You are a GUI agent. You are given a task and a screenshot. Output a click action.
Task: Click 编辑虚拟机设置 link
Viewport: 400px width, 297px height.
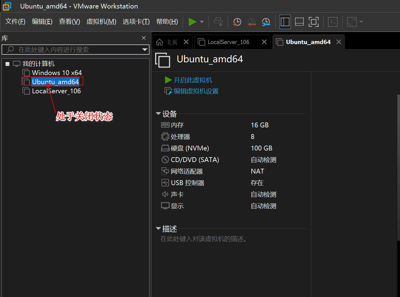click(196, 91)
